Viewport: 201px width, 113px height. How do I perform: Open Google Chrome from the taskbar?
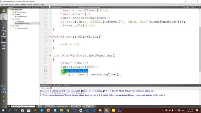68,110
